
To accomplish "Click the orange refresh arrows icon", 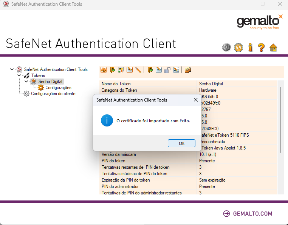I will pos(238,48).
